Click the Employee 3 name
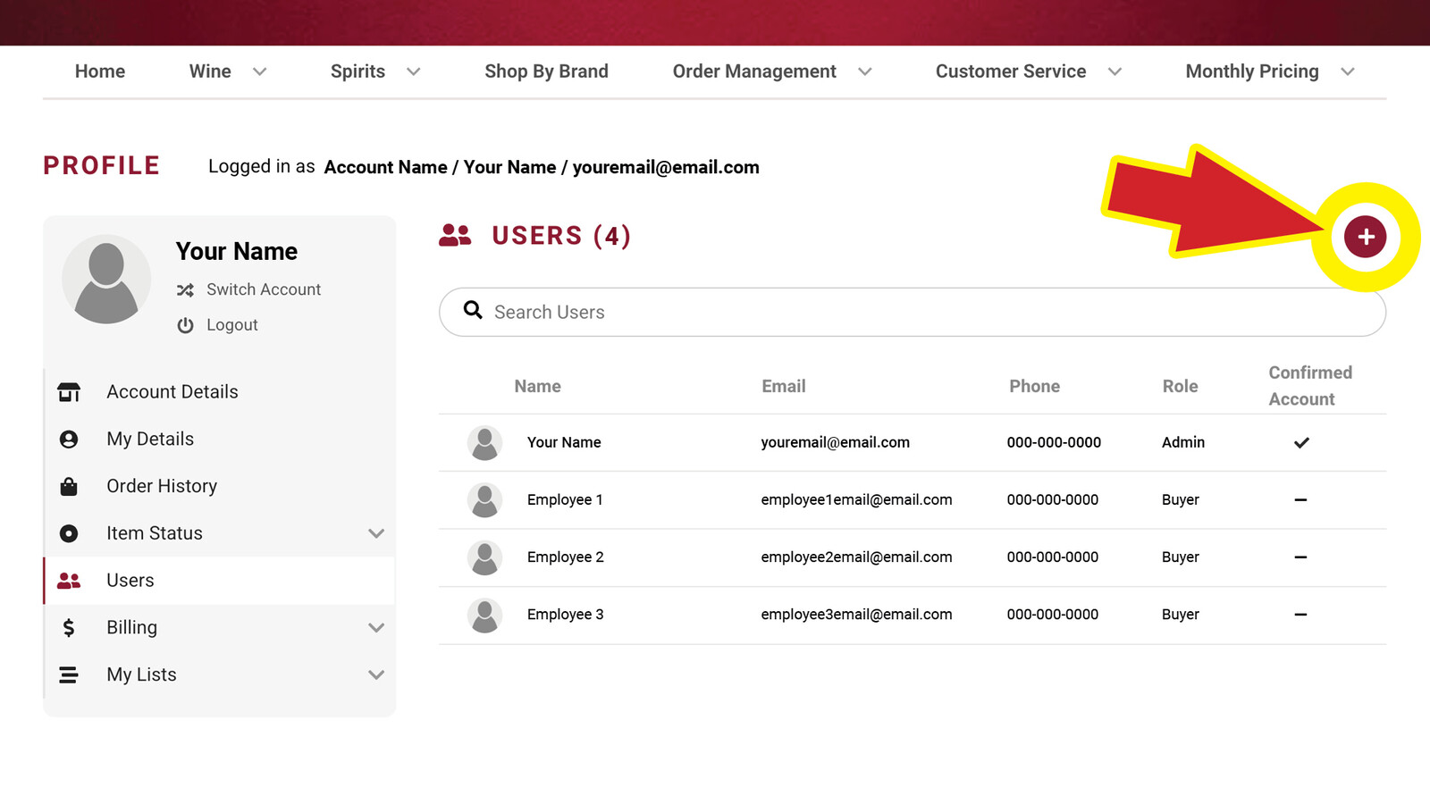The image size is (1430, 804). click(566, 614)
